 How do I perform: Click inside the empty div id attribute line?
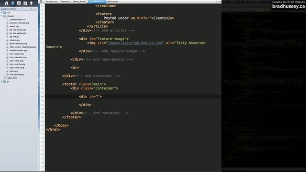click(x=90, y=97)
